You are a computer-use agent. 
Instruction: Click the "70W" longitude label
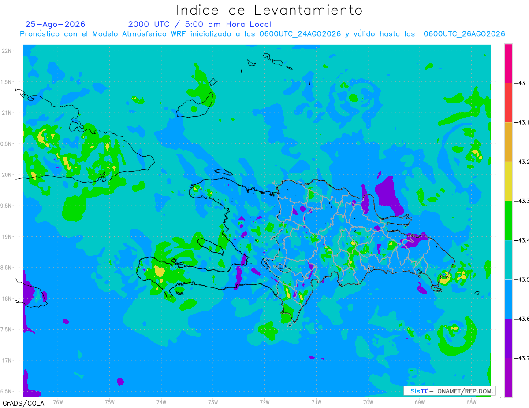[368, 402]
